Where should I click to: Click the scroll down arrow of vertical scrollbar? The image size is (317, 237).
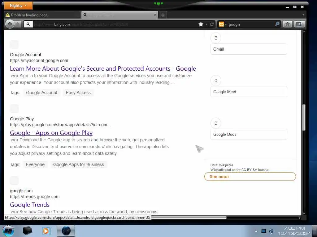click(304, 213)
